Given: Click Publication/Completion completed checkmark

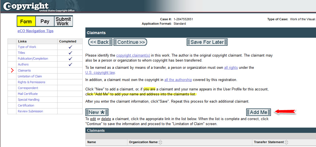Looking at the screenshot, I should tap(70, 59).
